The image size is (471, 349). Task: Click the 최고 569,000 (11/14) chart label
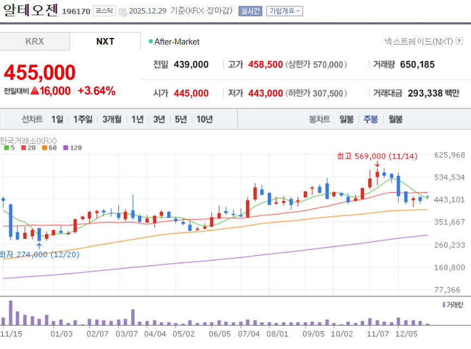coord(377,156)
